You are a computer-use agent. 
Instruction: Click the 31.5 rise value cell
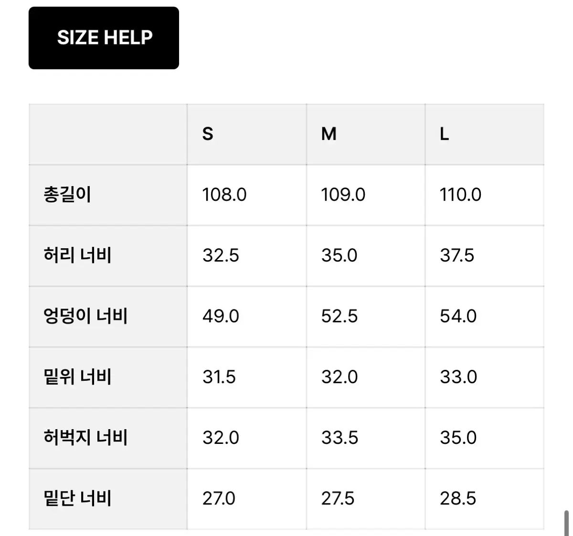tap(219, 377)
